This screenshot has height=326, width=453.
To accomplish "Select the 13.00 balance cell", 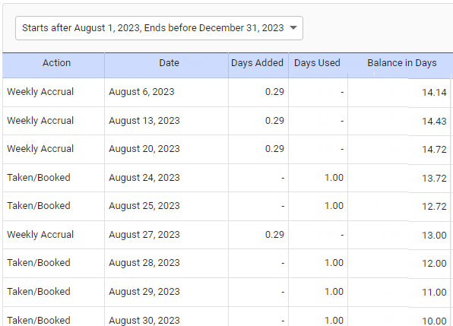I will 434,236.
